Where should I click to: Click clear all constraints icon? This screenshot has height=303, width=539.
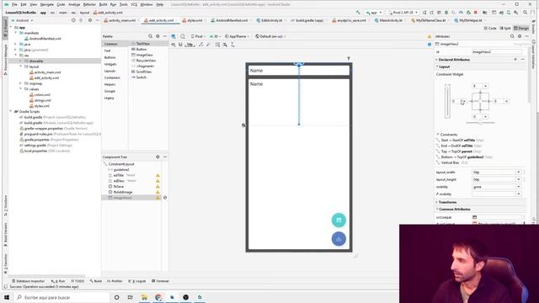(x=201, y=45)
